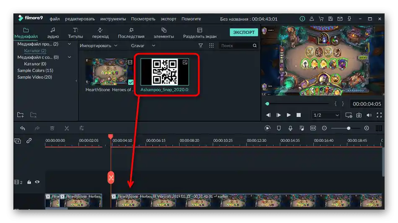Click the render preview icon
The height and width of the screenshot is (223, 398).
(267, 128)
